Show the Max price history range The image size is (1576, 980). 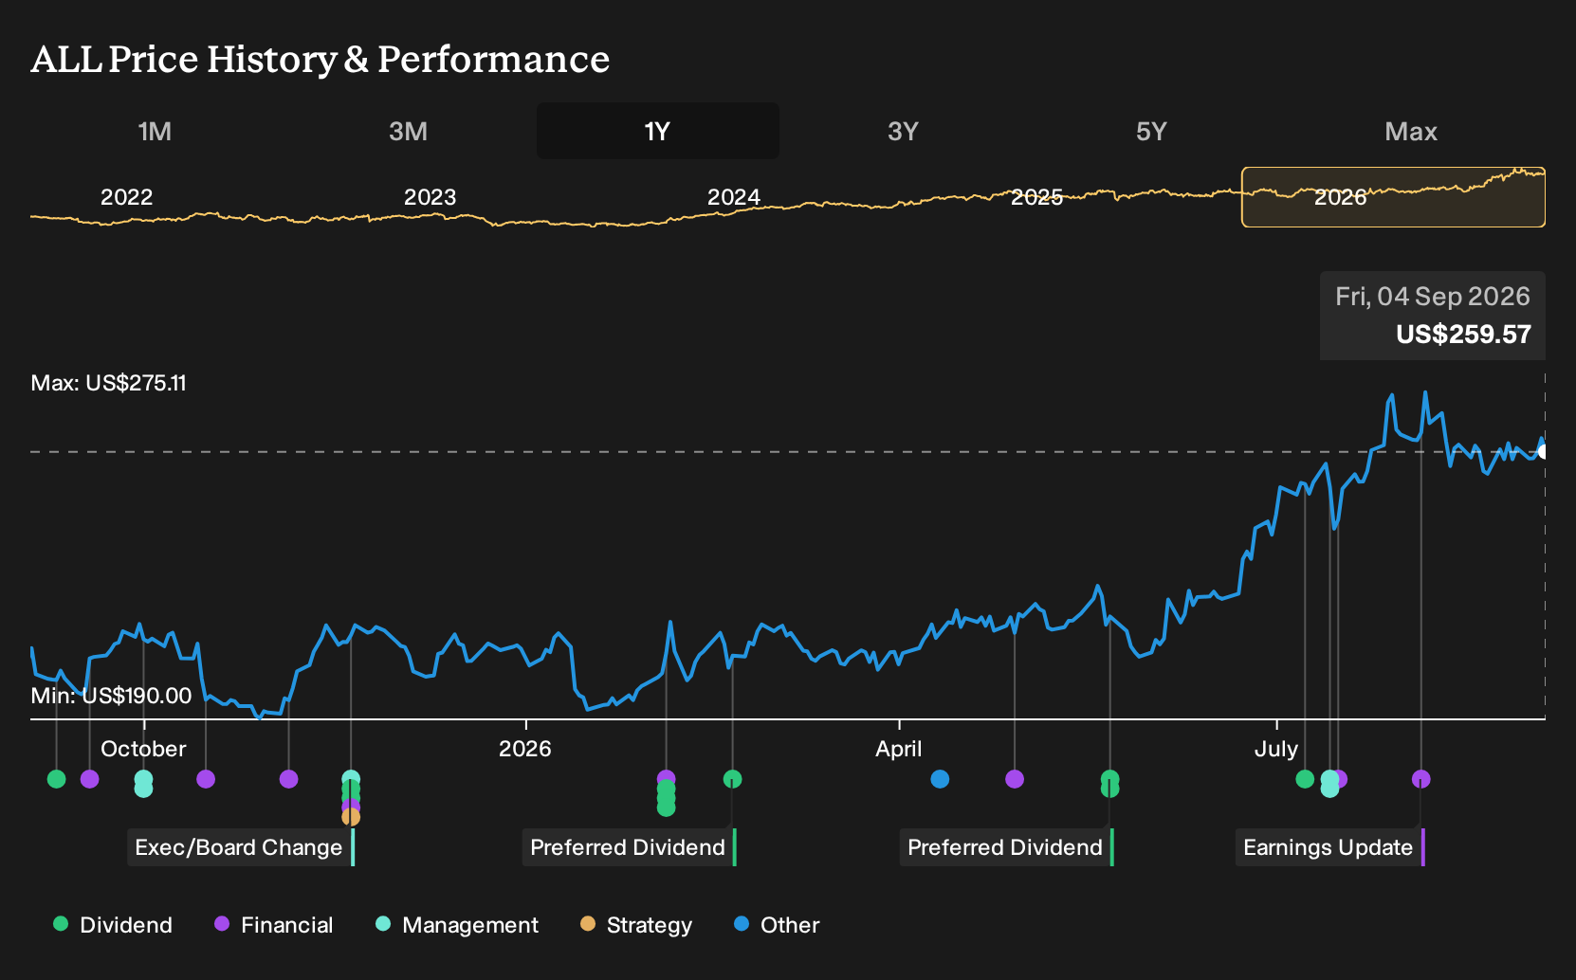tap(1411, 131)
